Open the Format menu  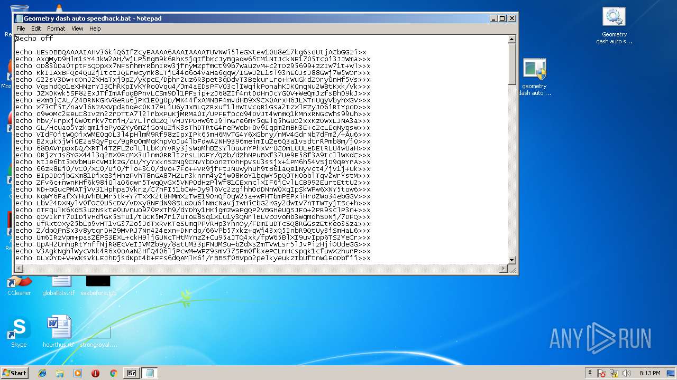pyautogui.click(x=56, y=28)
